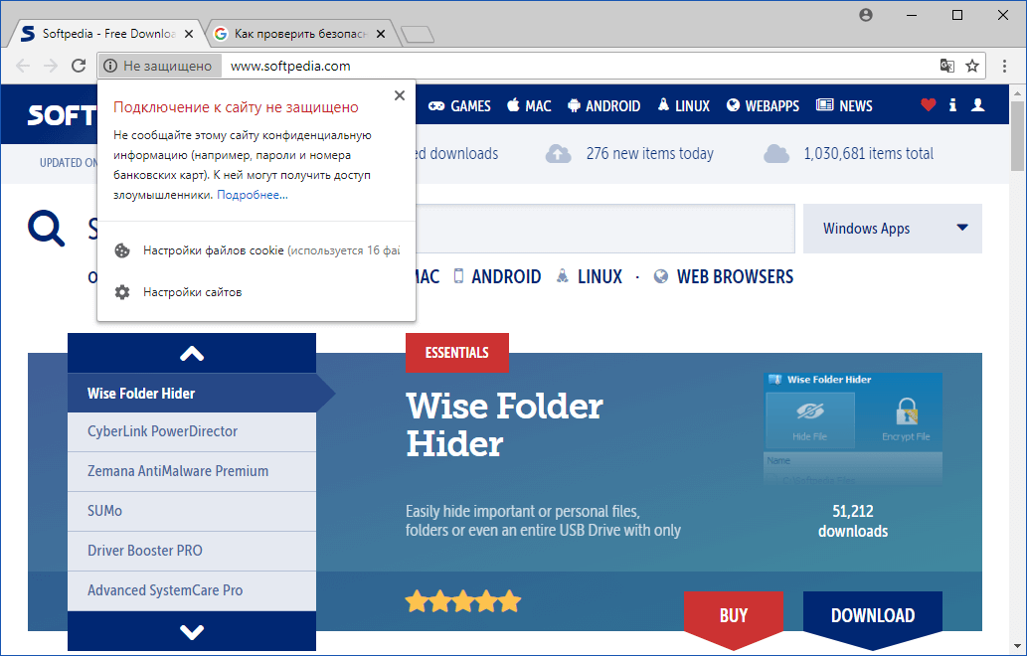Click the user account icon in header
The height and width of the screenshot is (656, 1027).
pyautogui.click(x=978, y=104)
